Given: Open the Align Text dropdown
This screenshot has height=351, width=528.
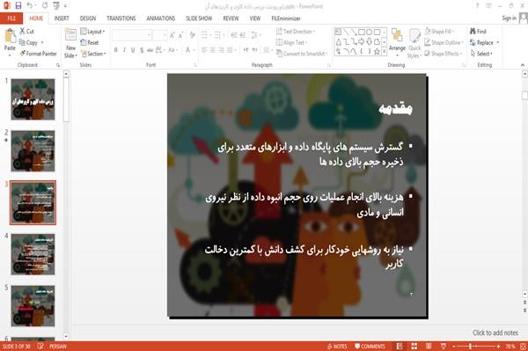Looking at the screenshot, I should click(x=291, y=42).
